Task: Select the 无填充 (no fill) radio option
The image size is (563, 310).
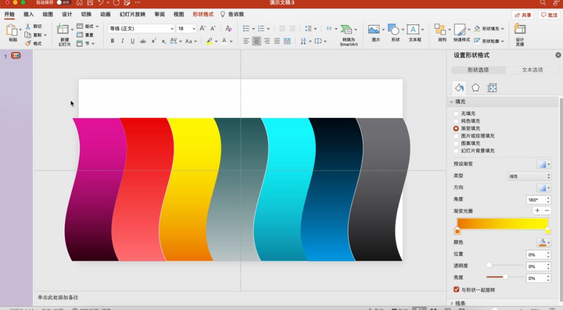Action: tap(456, 114)
